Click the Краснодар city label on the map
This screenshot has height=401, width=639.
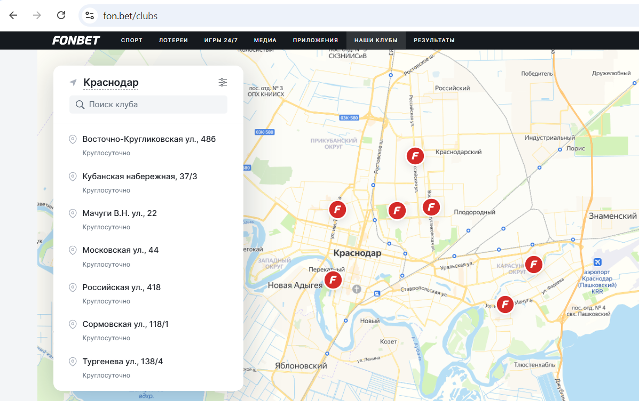(x=357, y=253)
